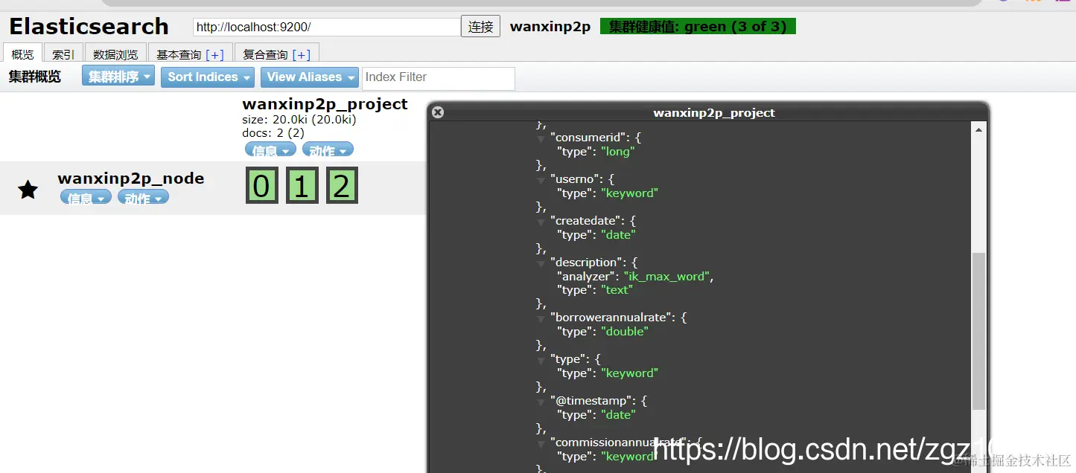This screenshot has height=473, width=1076.
Task: Collapse the "userno" JSON node
Action: coord(541,180)
